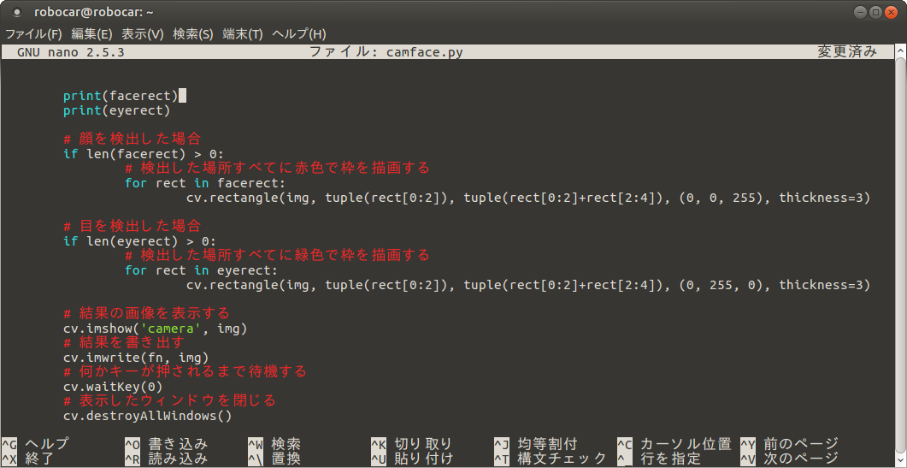This screenshot has width=907, height=468.
Task: Click the ファイル: camface.py title text
Action: click(386, 52)
